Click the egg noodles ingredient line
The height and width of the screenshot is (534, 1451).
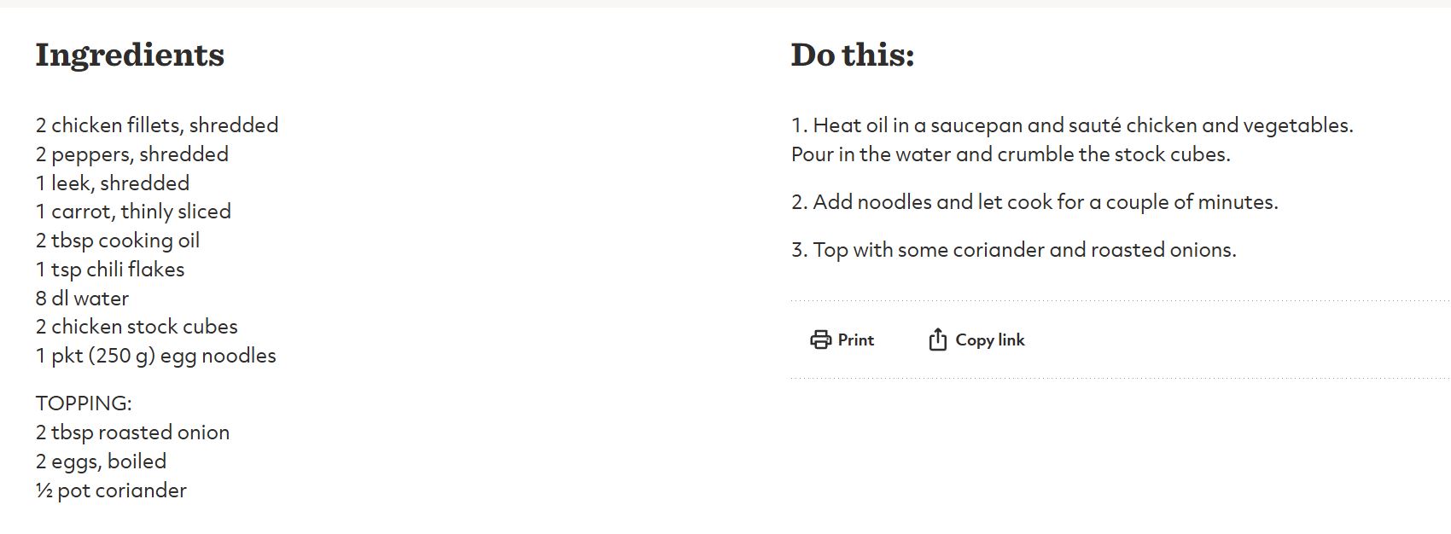click(156, 356)
